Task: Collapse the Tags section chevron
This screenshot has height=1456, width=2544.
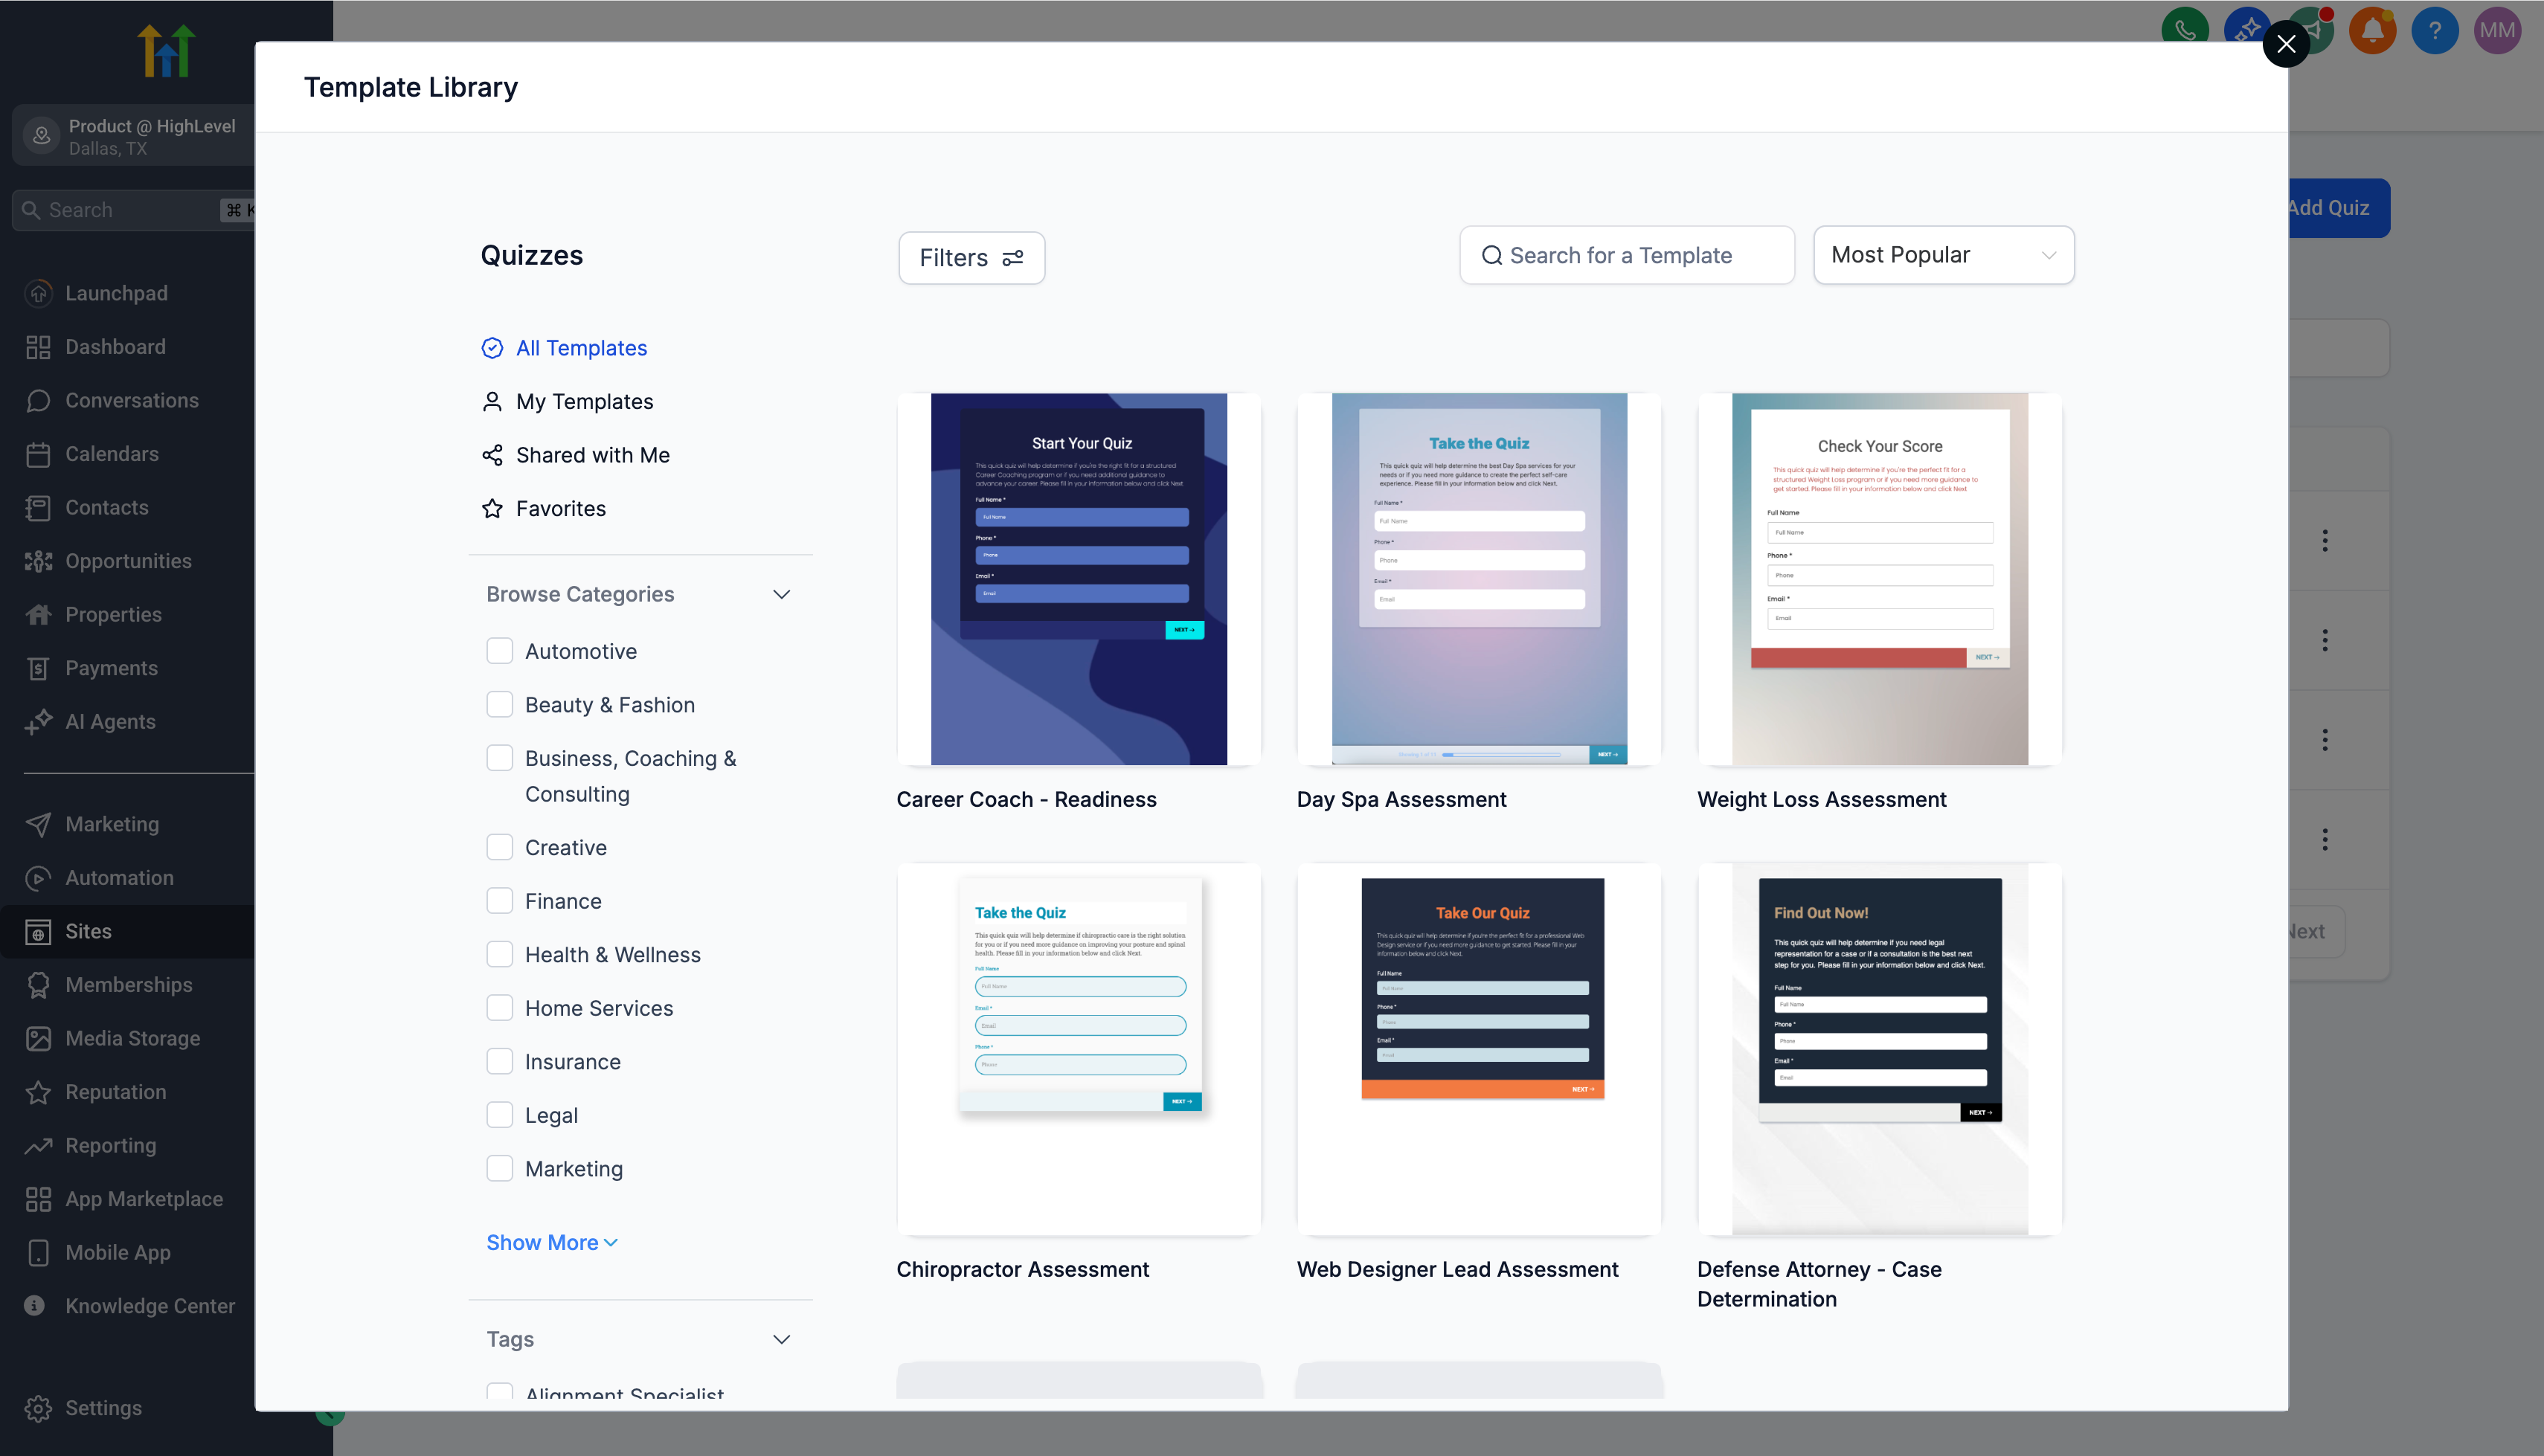Action: (x=781, y=1339)
